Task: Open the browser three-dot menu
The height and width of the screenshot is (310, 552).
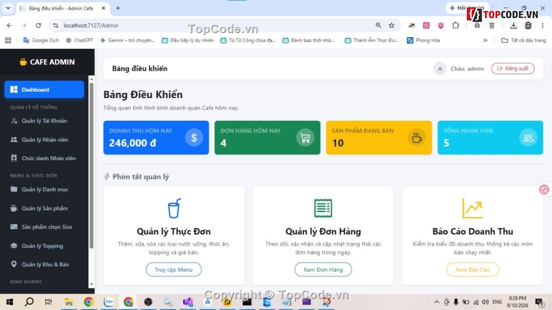Action: coord(543,26)
